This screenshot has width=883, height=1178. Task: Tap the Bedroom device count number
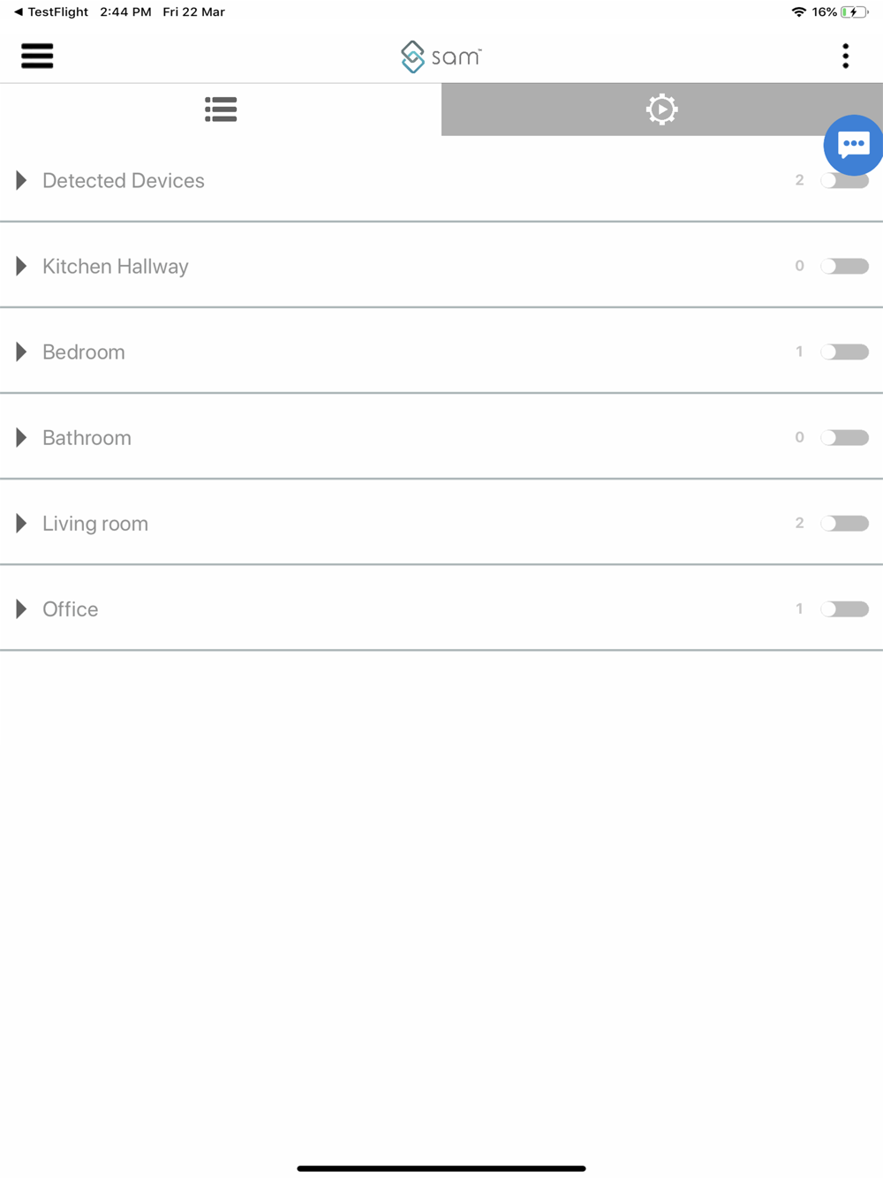[x=799, y=351]
